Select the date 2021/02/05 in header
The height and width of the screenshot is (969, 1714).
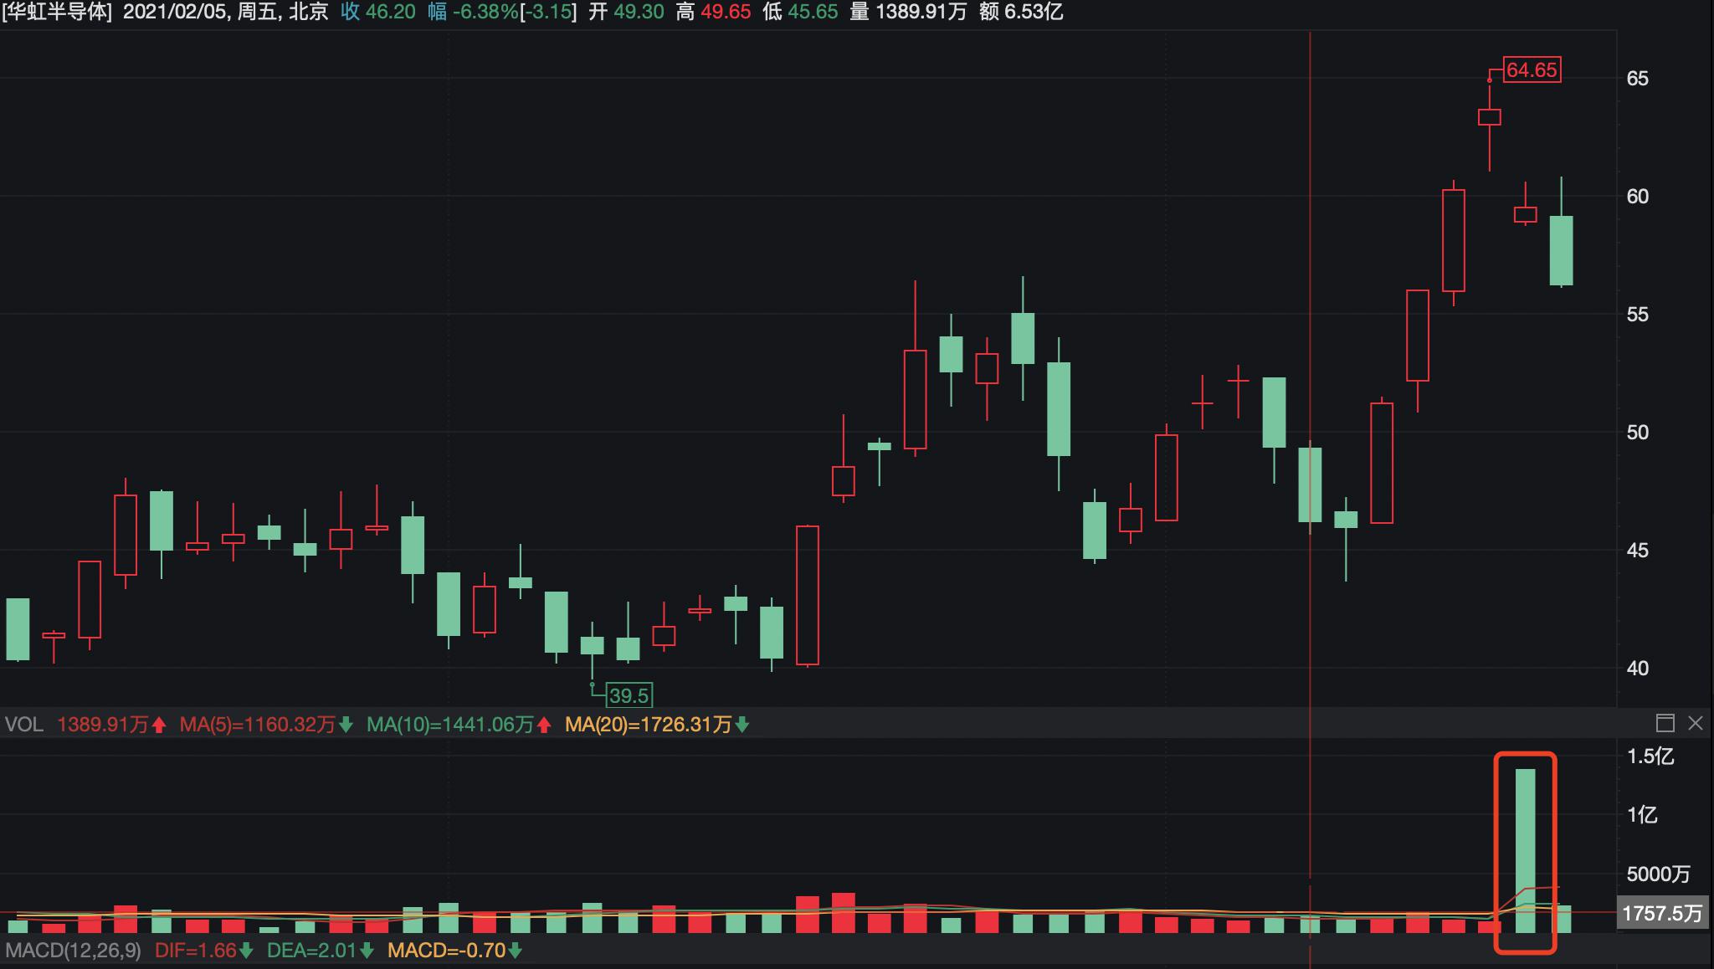click(174, 12)
